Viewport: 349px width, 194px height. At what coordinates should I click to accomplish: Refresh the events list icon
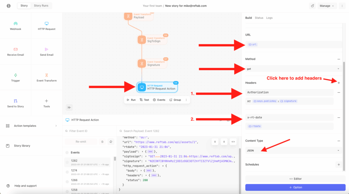[111, 141]
